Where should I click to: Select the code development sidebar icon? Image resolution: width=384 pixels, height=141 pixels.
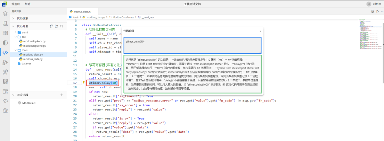tap(5, 52)
